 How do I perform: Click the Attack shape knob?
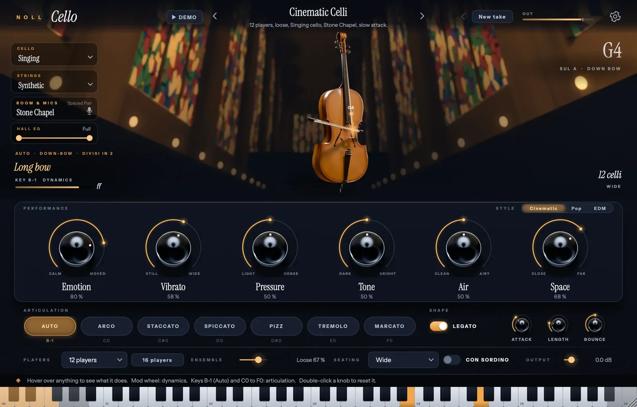(x=522, y=325)
